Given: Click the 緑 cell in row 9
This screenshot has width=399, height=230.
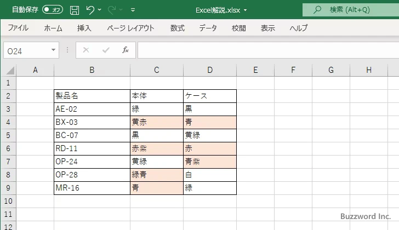Looking at the screenshot, I should pos(210,188).
